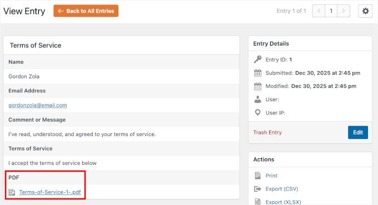378x205 pixels.
Task: Click the Export XLSX spreadsheet icon
Action: pos(257,201)
